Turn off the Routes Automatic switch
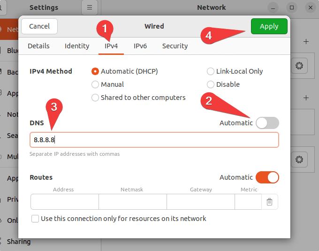319x251 pixels. [x=267, y=177]
